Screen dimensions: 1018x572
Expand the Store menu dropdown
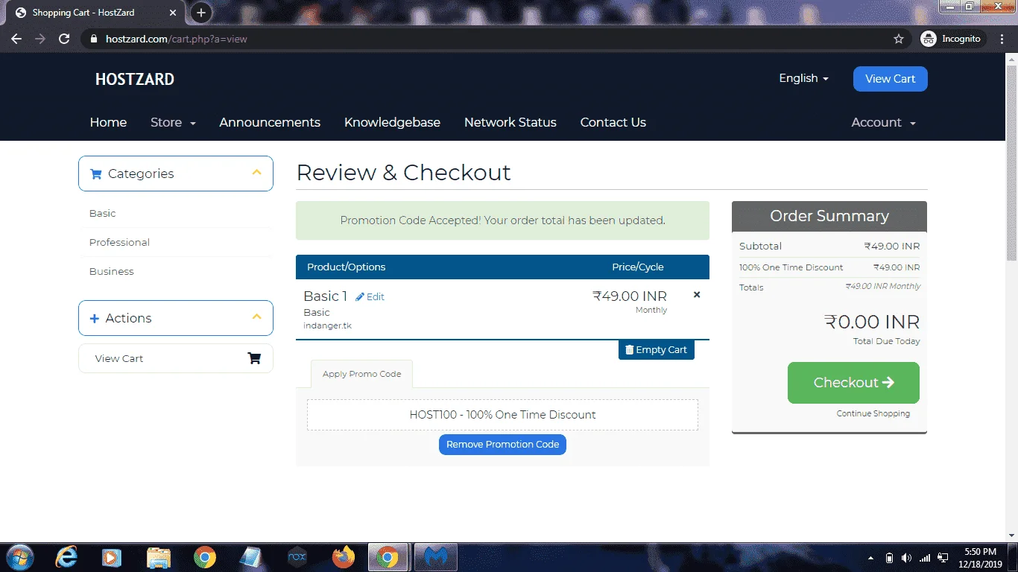pos(173,122)
